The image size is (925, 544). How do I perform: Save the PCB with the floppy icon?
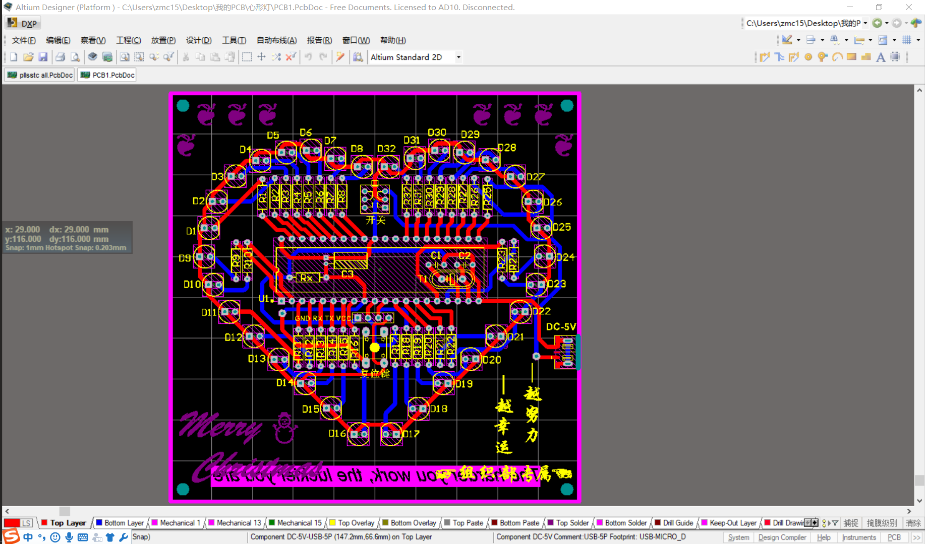click(x=43, y=57)
